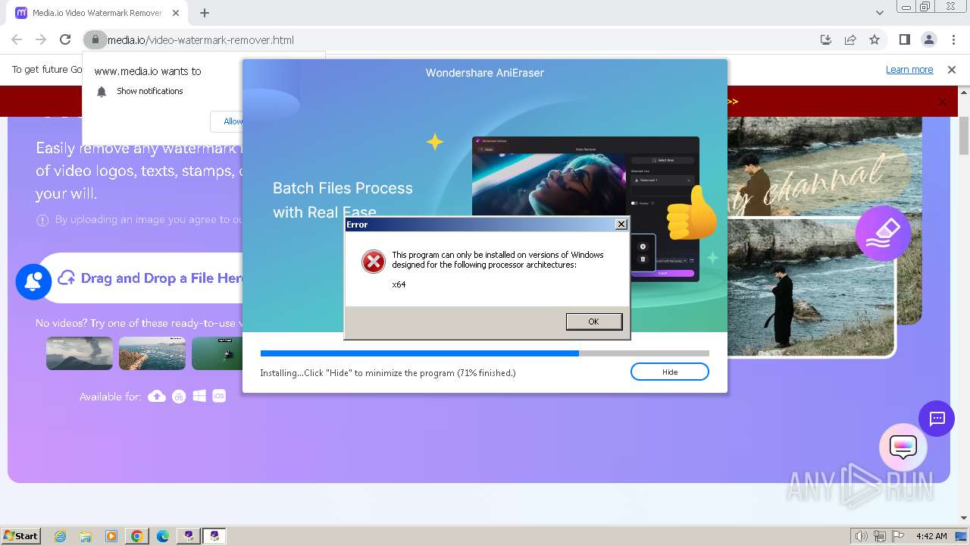970x546 pixels.
Task: Click the blue notification bell button
Action: (33, 281)
